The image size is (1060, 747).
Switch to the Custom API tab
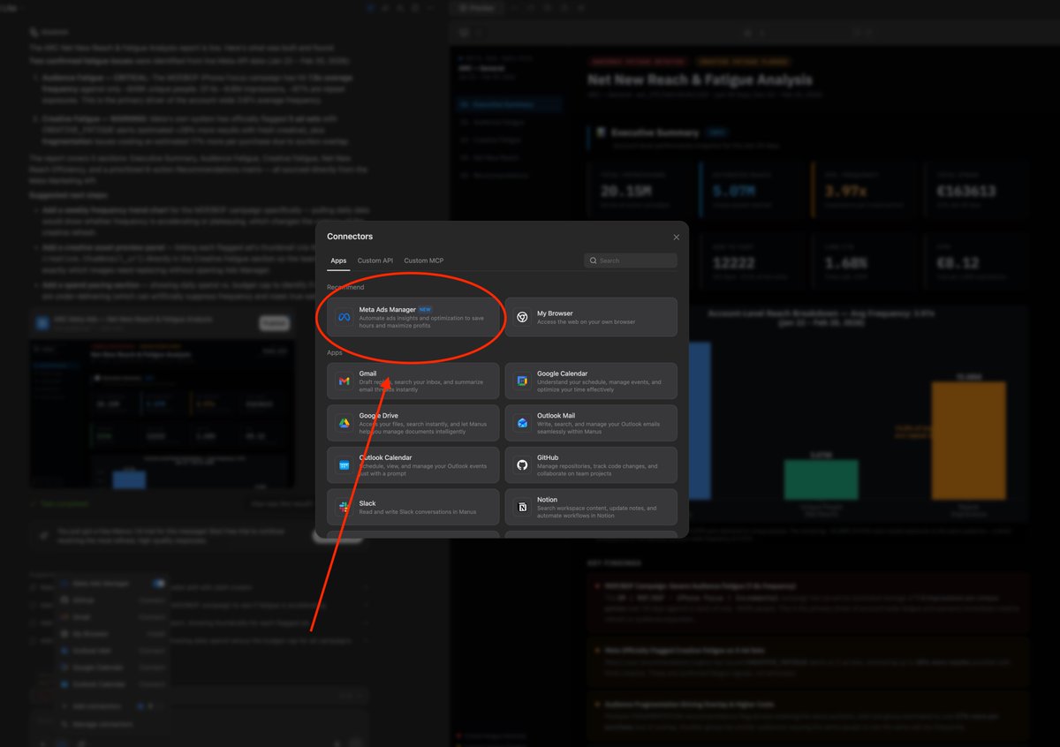click(375, 260)
